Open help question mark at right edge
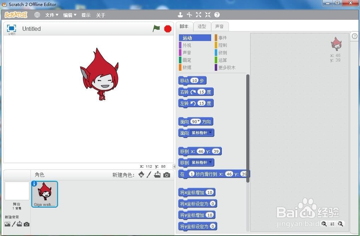The image size is (360, 236). point(355,36)
